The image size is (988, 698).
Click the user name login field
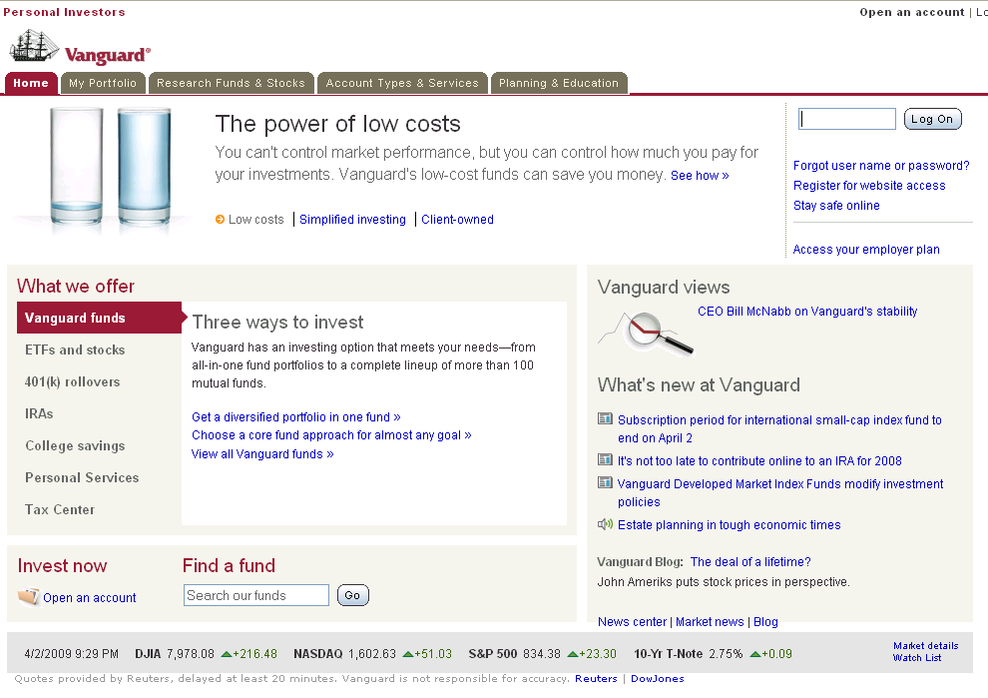847,119
